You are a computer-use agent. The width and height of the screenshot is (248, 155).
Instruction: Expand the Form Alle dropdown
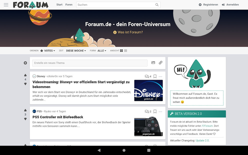tap(102, 51)
